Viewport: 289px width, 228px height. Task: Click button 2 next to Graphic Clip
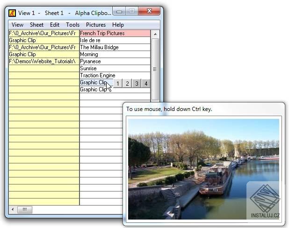coord(127,83)
